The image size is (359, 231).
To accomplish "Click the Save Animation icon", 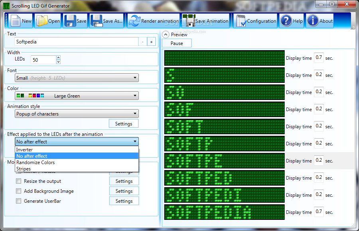I will coord(189,21).
